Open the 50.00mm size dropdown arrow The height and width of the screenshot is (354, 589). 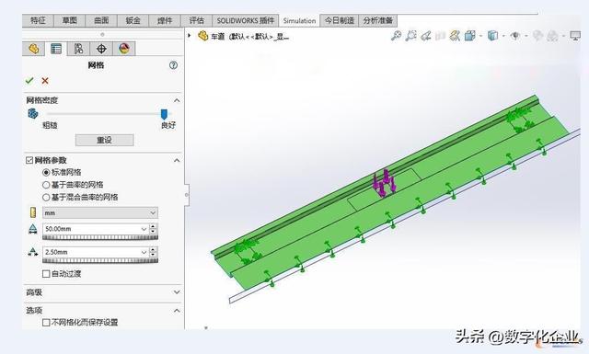coord(144,229)
